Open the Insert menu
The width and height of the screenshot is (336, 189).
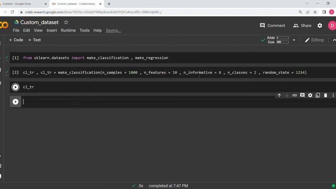click(51, 30)
